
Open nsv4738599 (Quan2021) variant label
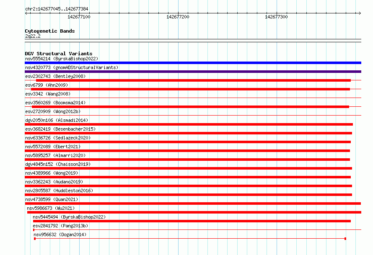[52, 199]
